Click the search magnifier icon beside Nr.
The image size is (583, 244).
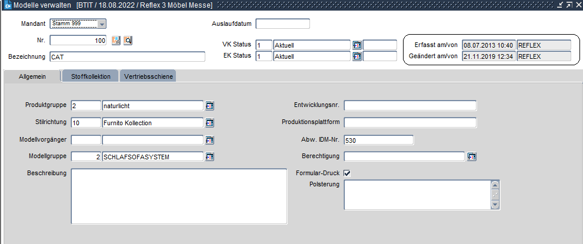pyautogui.click(x=127, y=41)
